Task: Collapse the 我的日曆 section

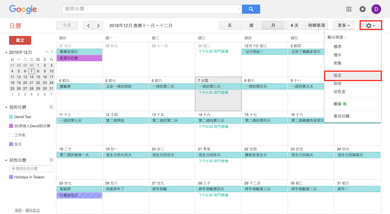Action: coord(6,108)
